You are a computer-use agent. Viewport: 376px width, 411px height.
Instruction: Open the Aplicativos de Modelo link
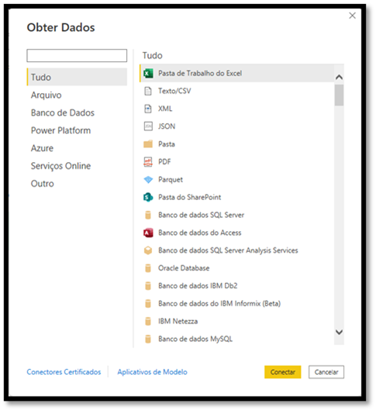pyautogui.click(x=152, y=372)
